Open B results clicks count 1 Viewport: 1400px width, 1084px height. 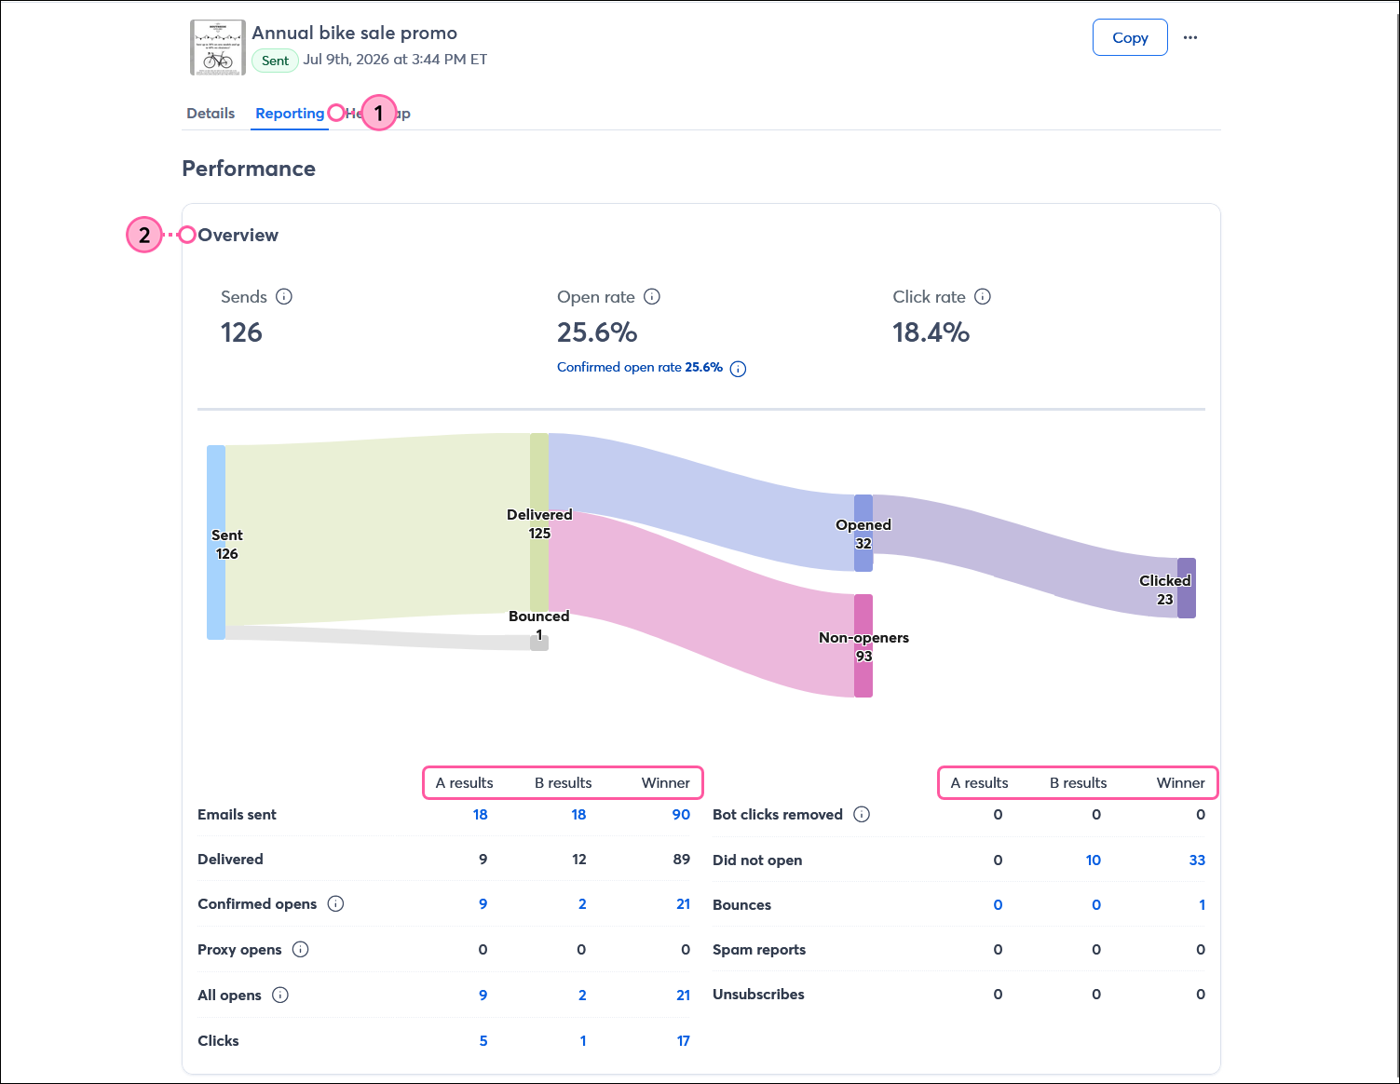point(583,1040)
